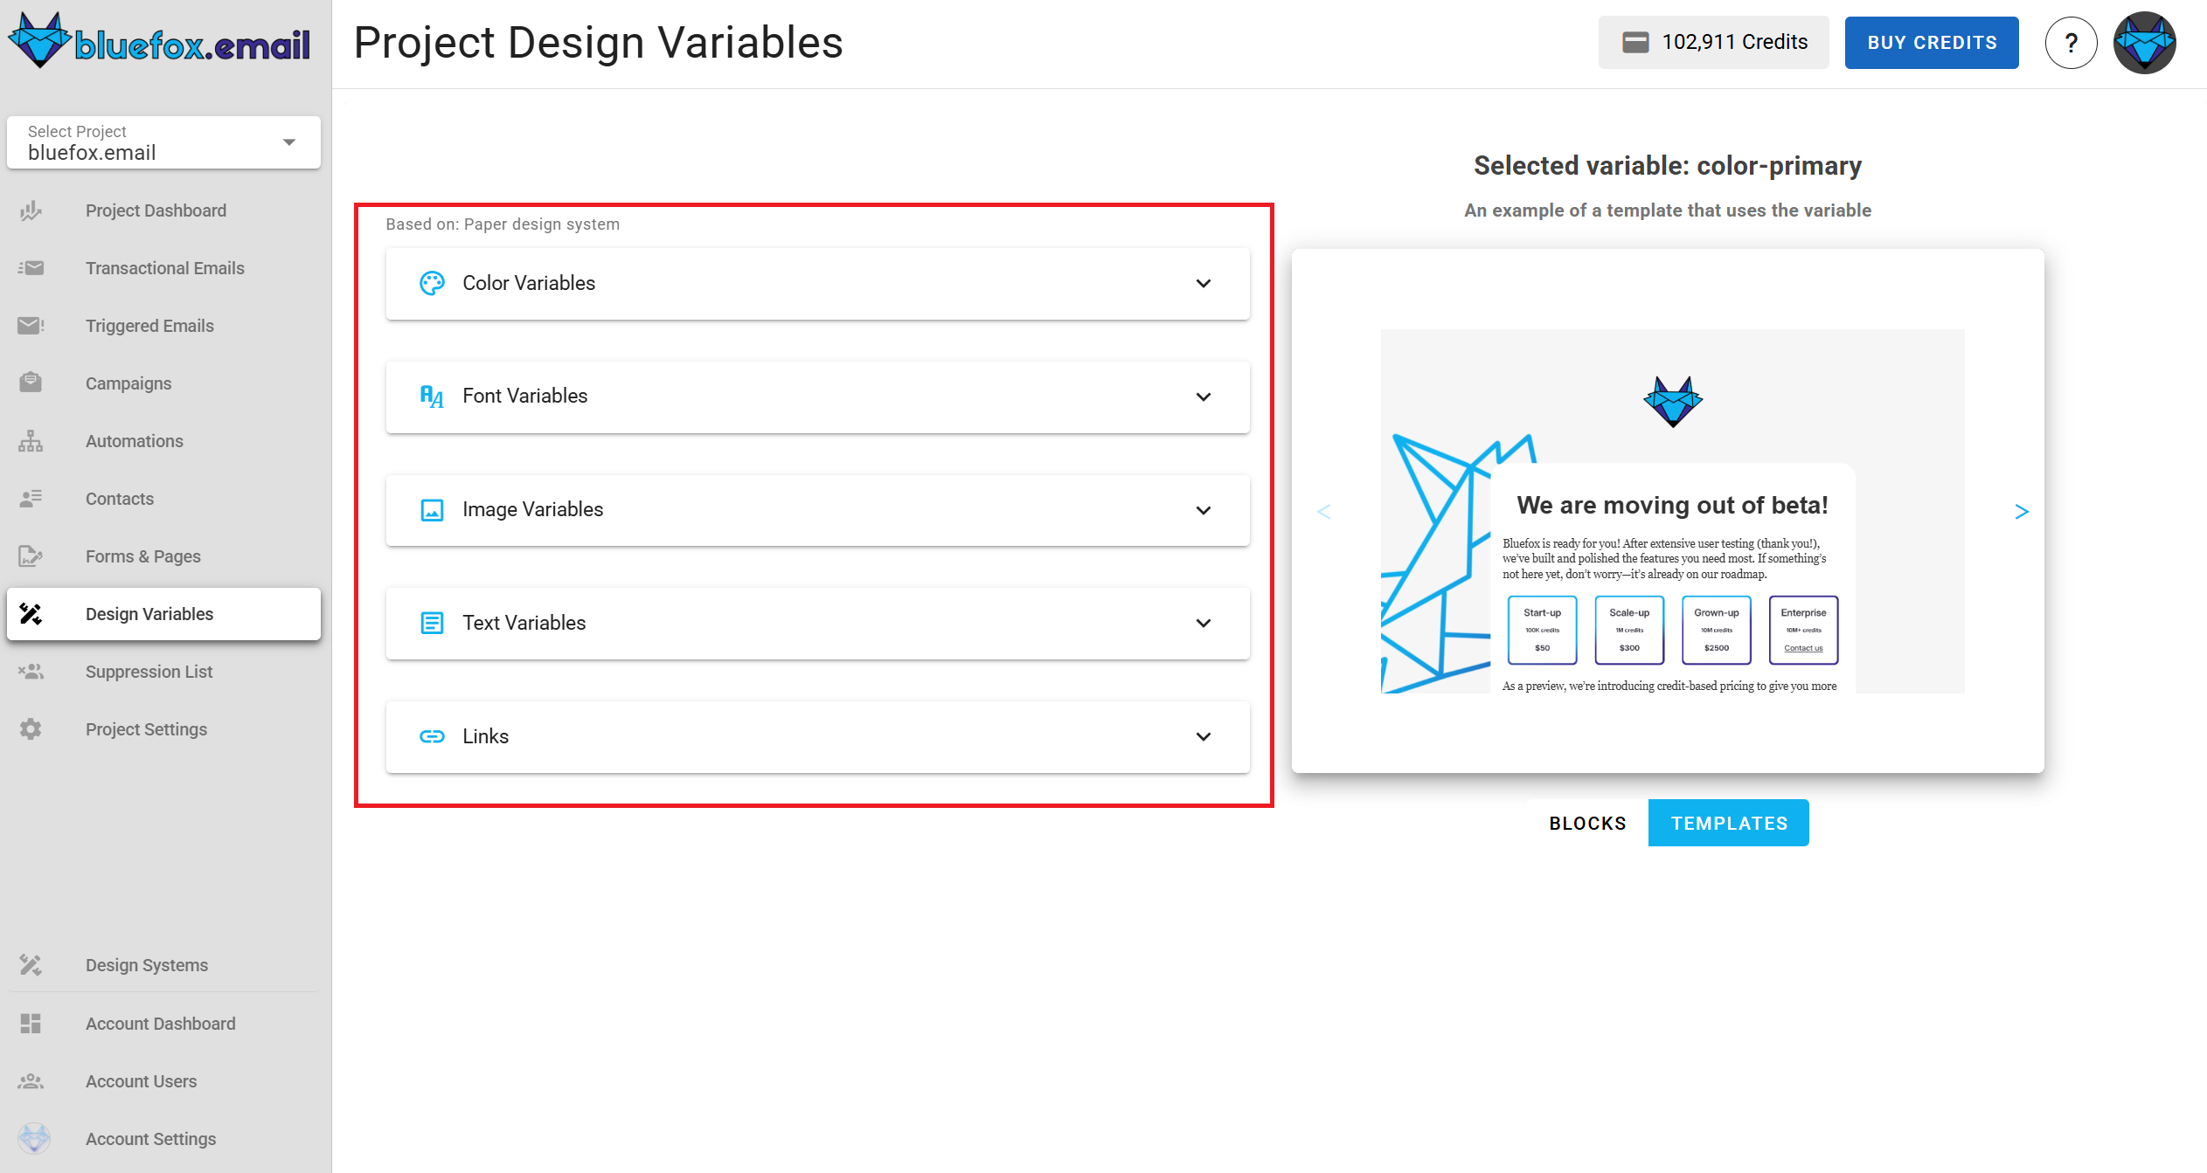Click the Links chain icon
This screenshot has width=2207, height=1173.
pos(433,736)
